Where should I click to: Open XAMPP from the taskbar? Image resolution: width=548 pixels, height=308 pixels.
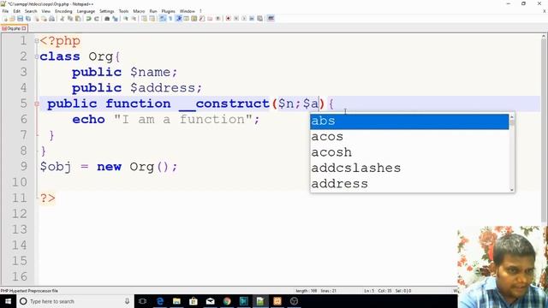tap(277, 301)
